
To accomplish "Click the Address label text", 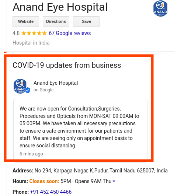I will click(x=23, y=171).
